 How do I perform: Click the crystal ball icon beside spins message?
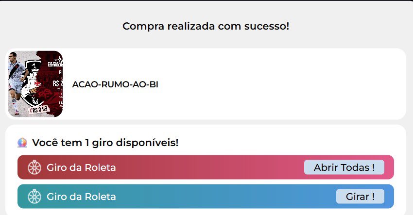click(22, 143)
